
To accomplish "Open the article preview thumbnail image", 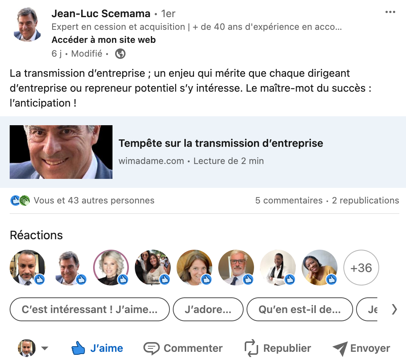I will [61, 152].
